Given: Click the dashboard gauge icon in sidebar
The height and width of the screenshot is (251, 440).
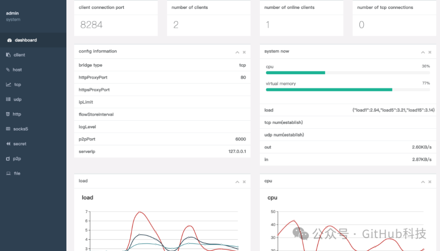Looking at the screenshot, I should [x=9, y=40].
